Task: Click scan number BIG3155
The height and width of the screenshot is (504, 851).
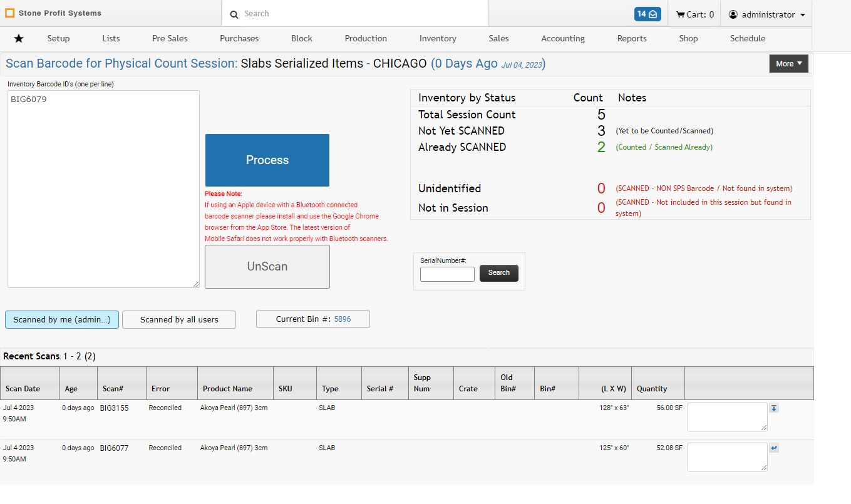Action: 115,408
